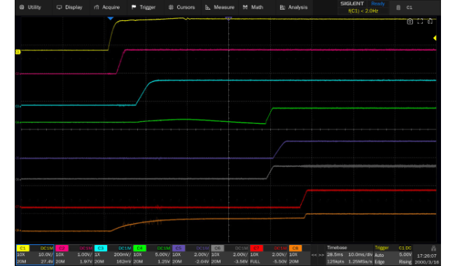455x266 pixels.
Task: Open the Measure menu
Action: coord(220,7)
